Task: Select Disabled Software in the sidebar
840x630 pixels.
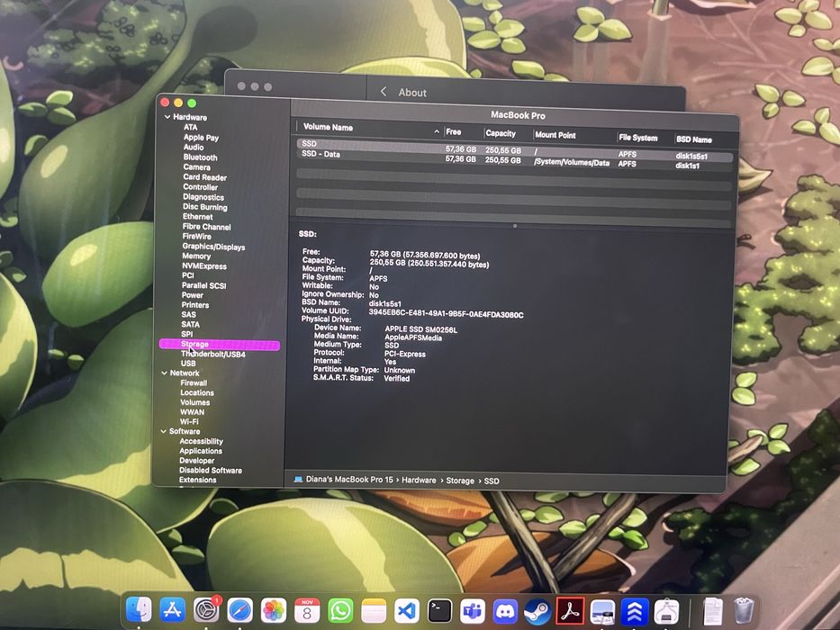Action: point(211,470)
